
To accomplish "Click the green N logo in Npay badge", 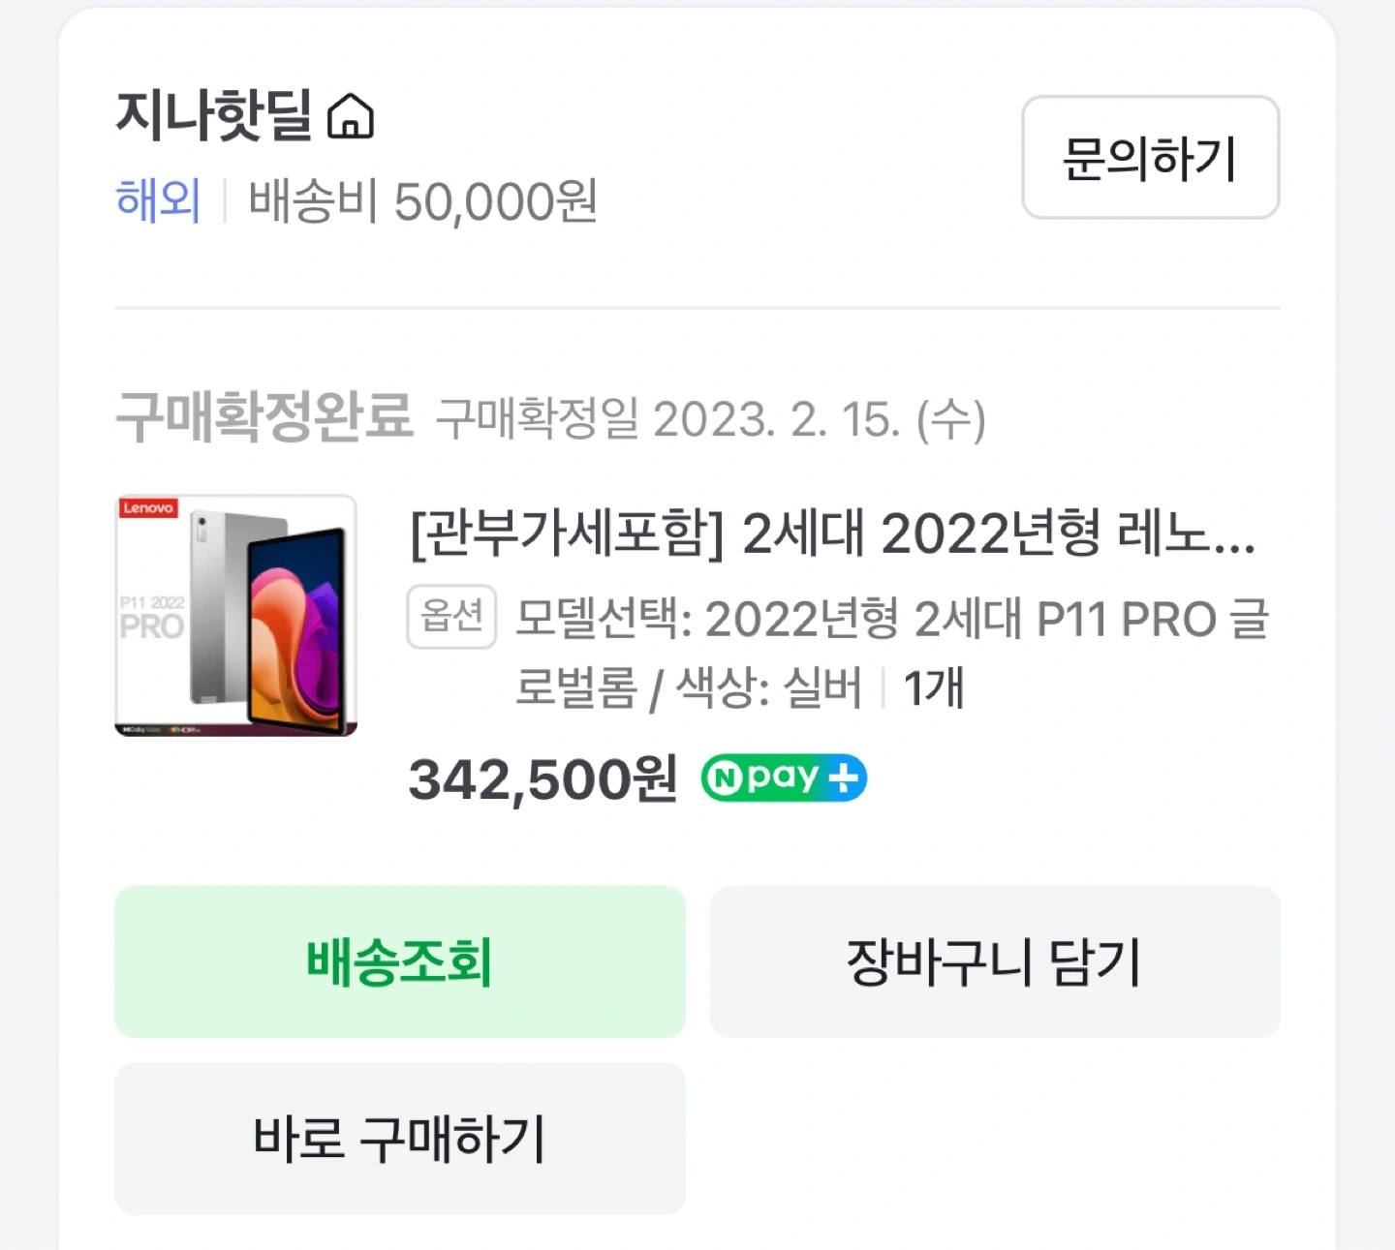I will (724, 778).
